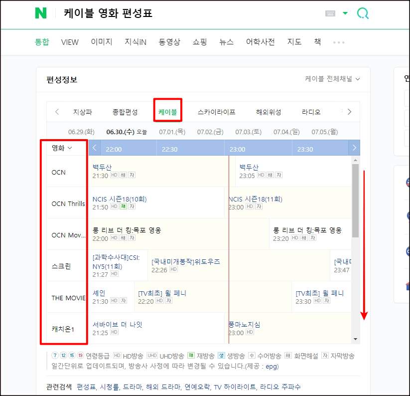Viewport: 410px width, 396px height.
Task: Select the 통합 search tab
Action: [x=42, y=42]
